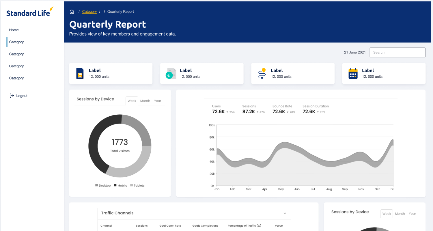433x231 pixels.
Task: Click inside the Search field
Action: tap(397, 52)
